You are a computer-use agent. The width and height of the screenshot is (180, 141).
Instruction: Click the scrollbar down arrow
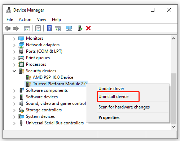174,127
